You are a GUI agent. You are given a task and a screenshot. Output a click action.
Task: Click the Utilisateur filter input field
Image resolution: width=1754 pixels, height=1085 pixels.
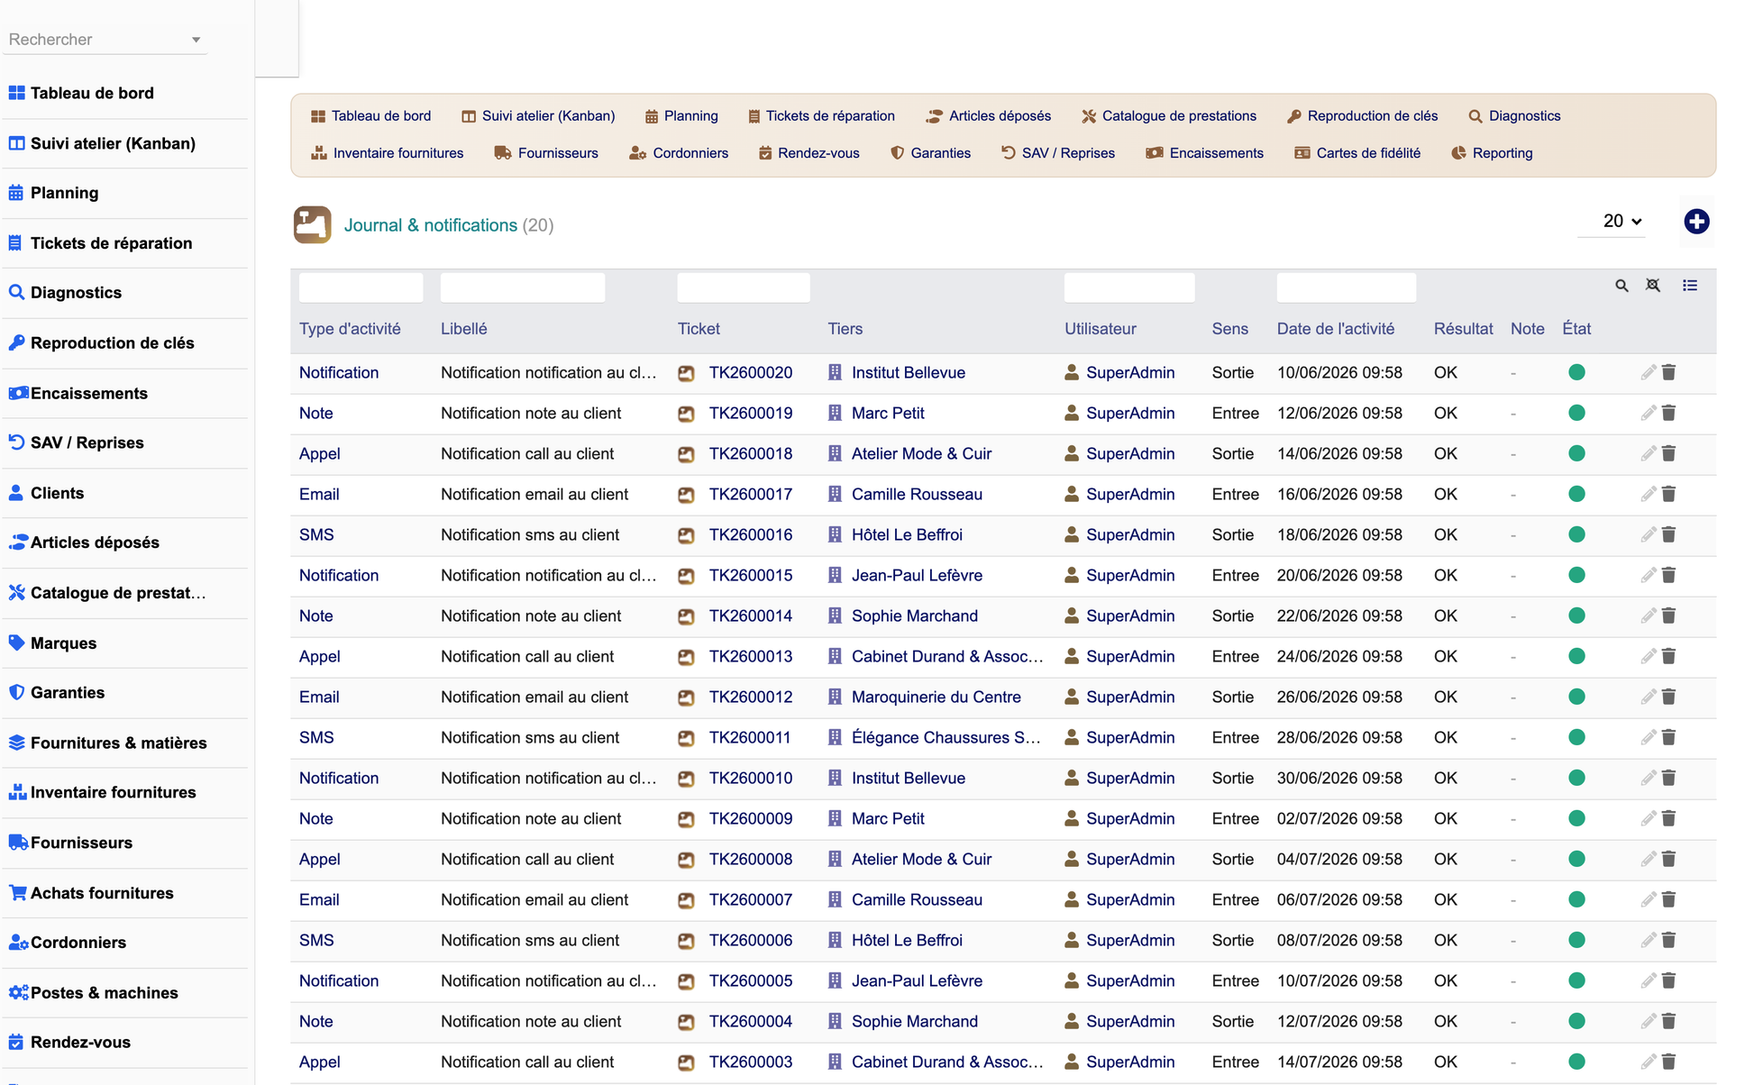tap(1129, 287)
